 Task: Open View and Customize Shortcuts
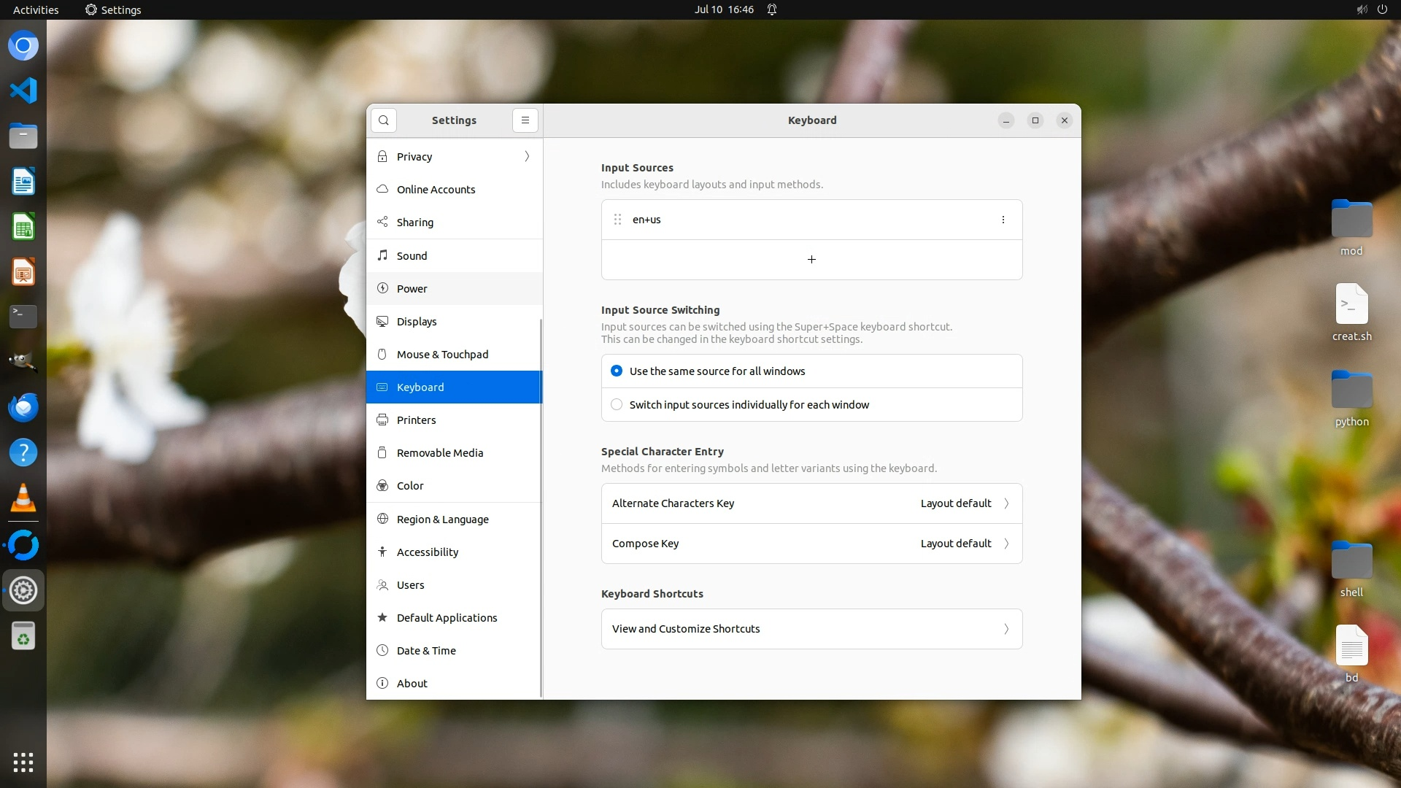coord(811,629)
